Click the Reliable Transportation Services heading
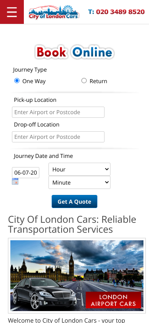Viewport: 149px width, 323px height. coord(72,224)
